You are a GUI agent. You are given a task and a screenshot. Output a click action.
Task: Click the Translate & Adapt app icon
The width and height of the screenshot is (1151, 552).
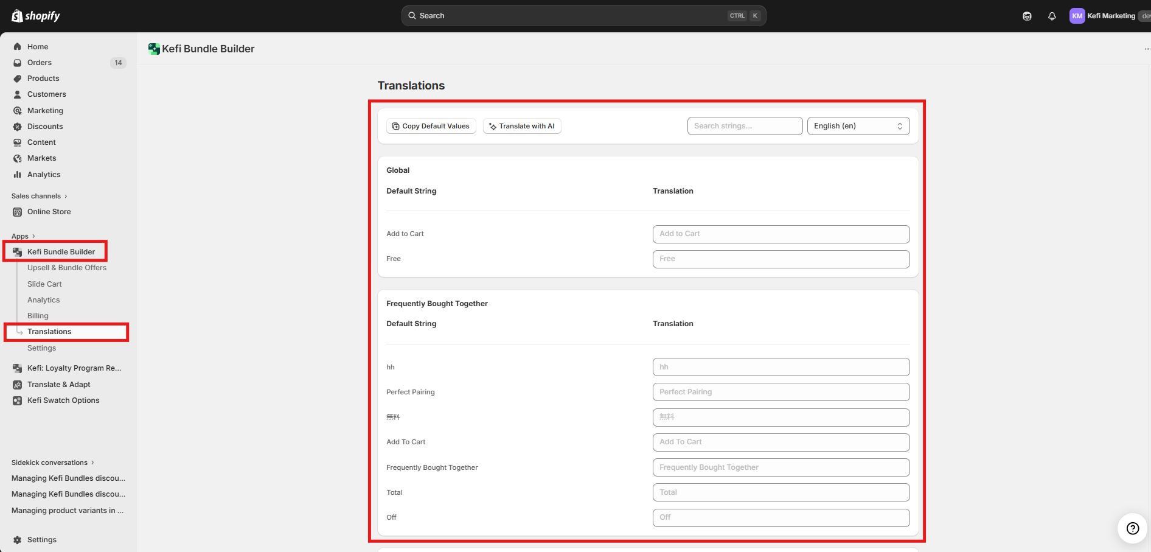pos(18,385)
